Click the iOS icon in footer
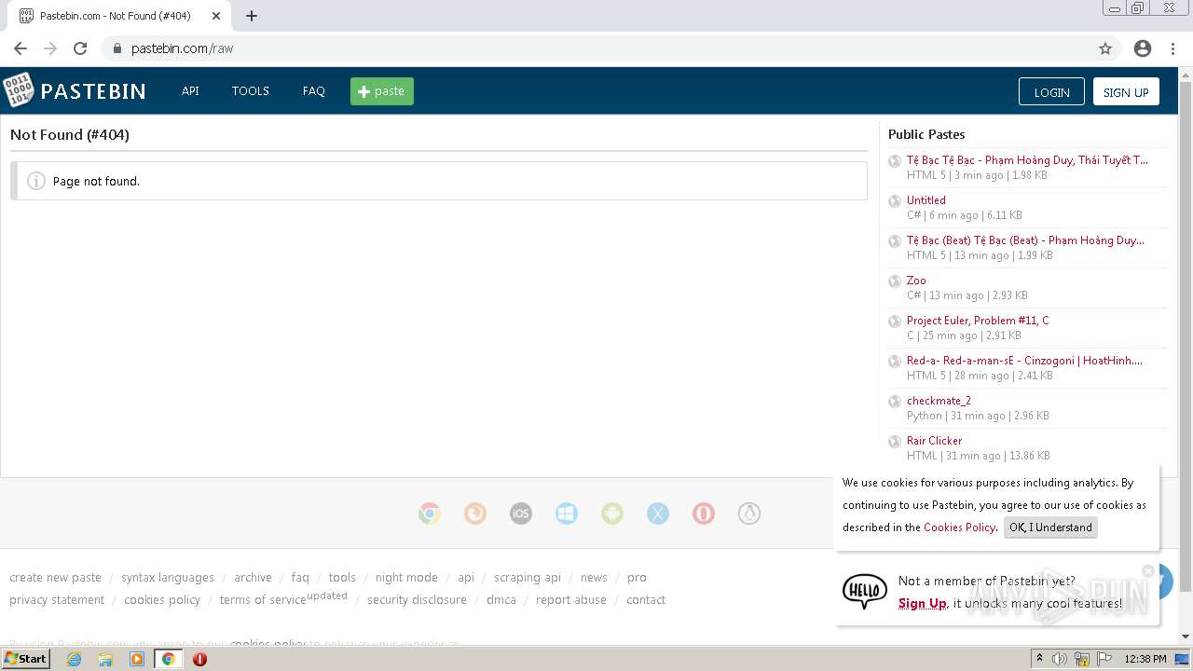This screenshot has width=1193, height=671. (x=521, y=514)
